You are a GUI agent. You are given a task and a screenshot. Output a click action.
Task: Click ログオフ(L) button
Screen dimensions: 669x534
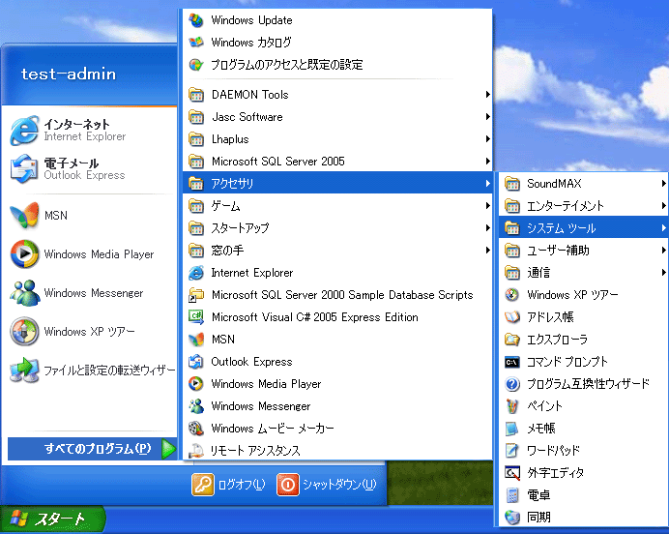click(x=229, y=485)
